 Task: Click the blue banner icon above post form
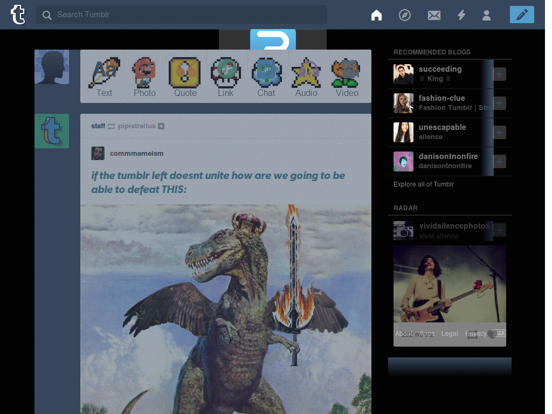tap(273, 39)
